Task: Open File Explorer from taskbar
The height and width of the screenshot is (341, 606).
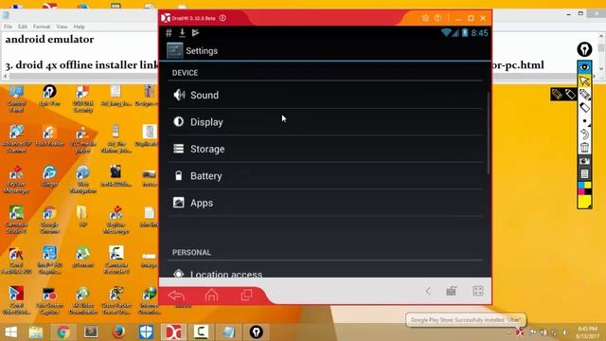Action: pyautogui.click(x=36, y=332)
